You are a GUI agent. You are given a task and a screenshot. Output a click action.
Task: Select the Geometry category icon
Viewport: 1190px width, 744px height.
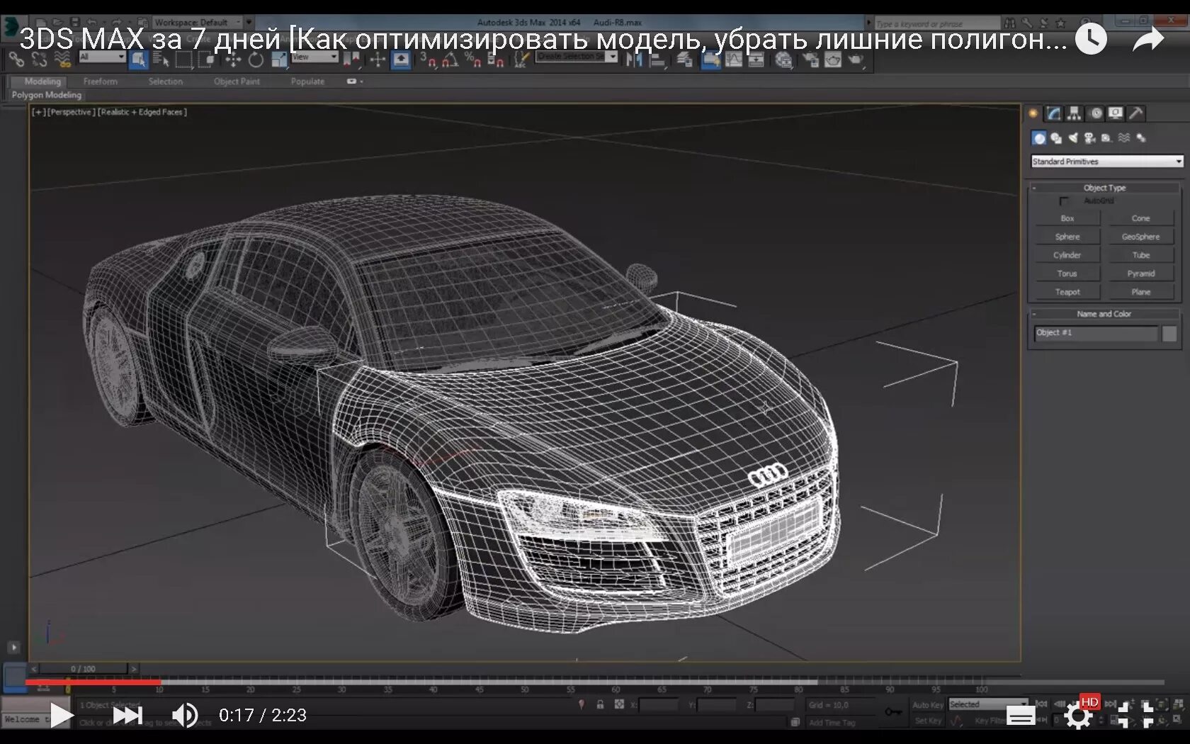point(1039,138)
